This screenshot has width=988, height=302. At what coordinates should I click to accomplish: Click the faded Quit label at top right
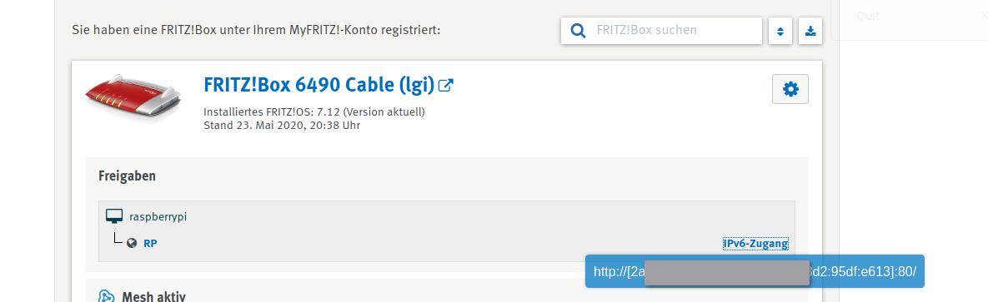point(868,17)
